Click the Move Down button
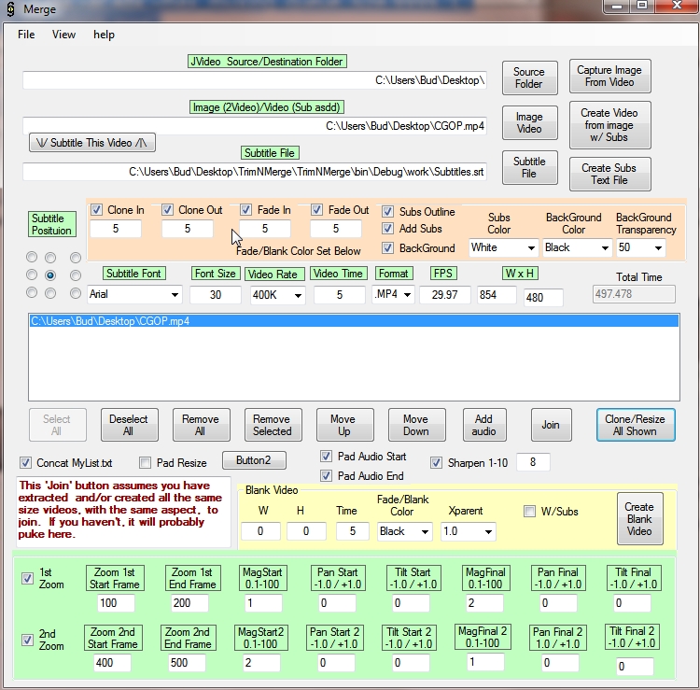700x690 pixels. coord(416,425)
